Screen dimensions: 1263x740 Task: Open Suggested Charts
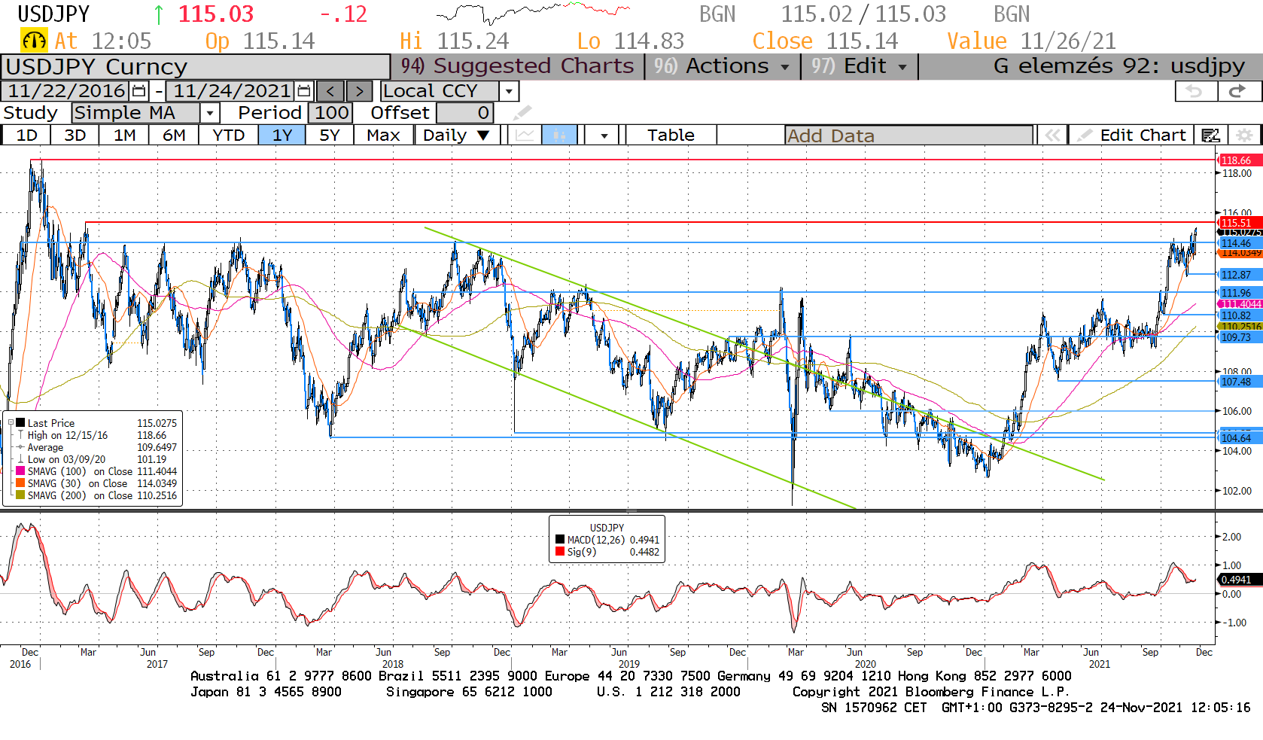click(x=517, y=66)
